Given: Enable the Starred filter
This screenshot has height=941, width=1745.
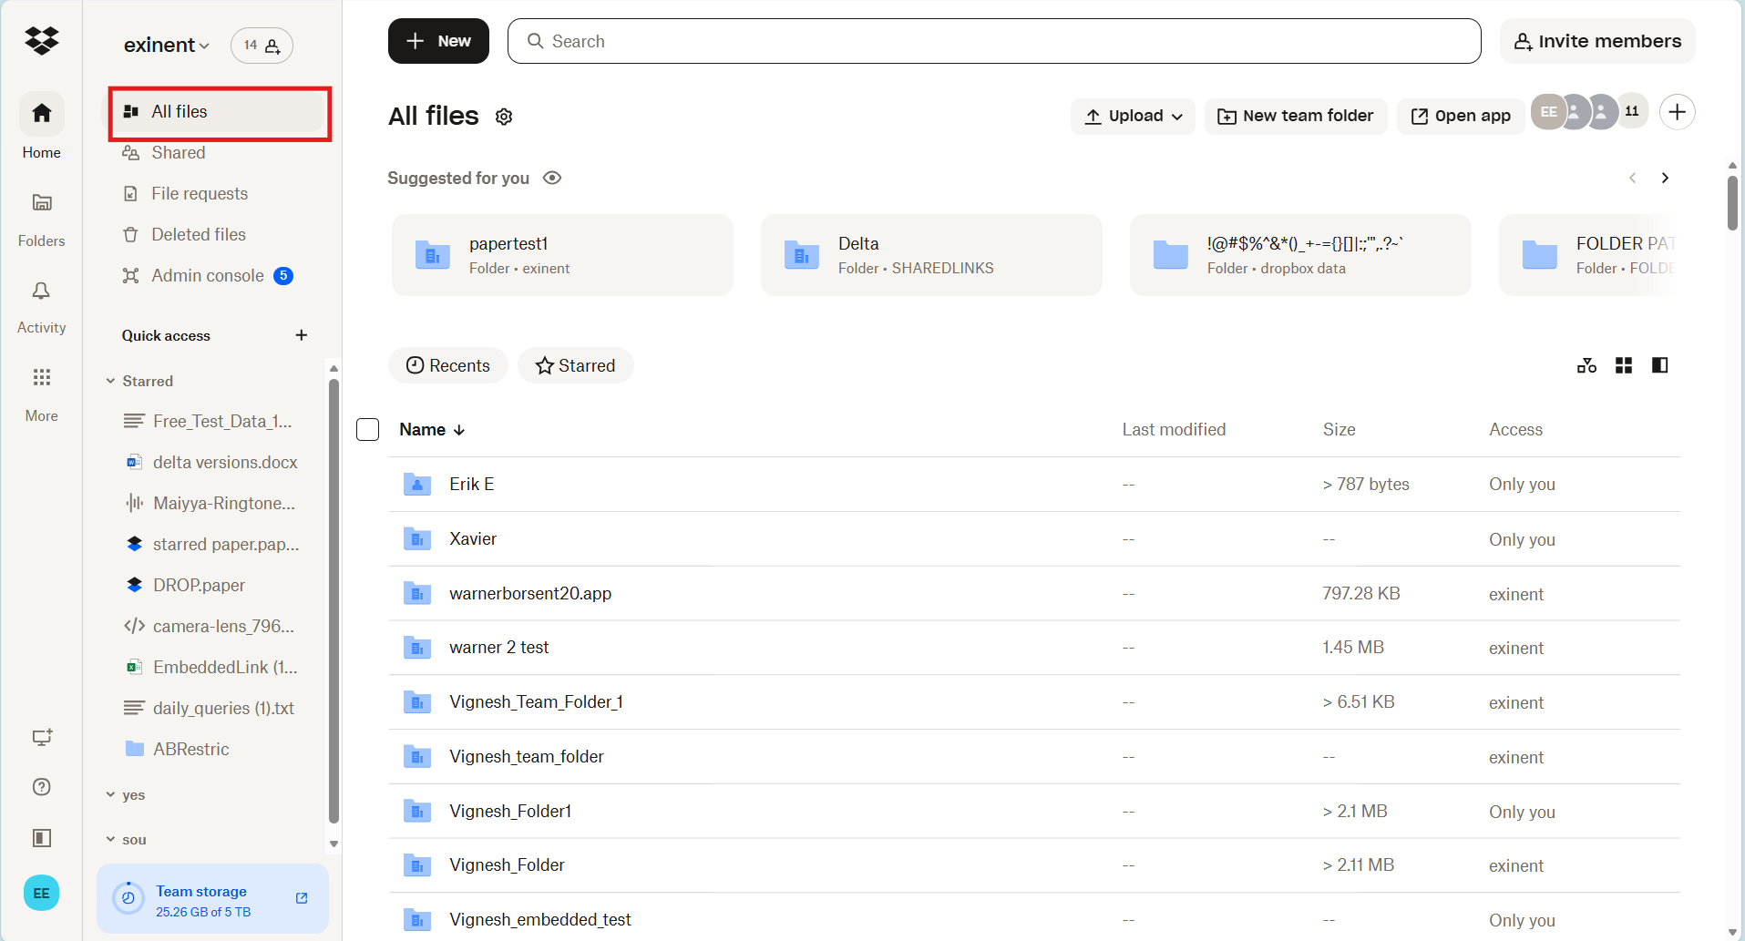Looking at the screenshot, I should [575, 365].
